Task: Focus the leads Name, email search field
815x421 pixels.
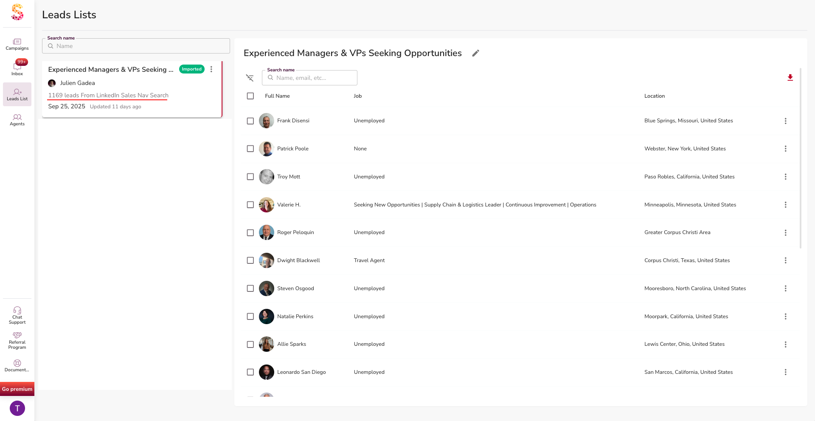Action: pos(314,78)
